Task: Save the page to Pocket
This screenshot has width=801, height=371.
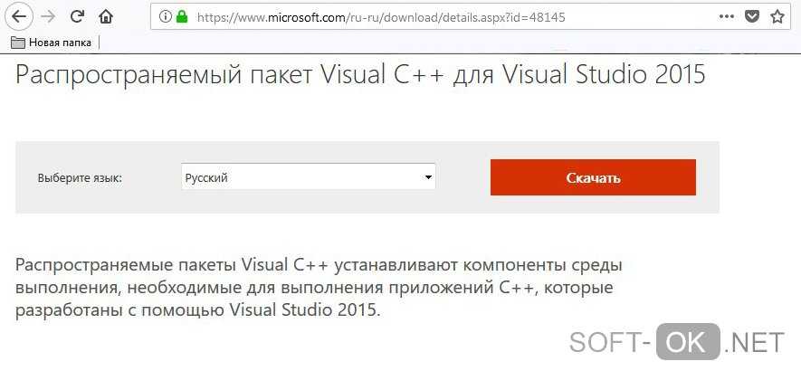Action: (752, 17)
